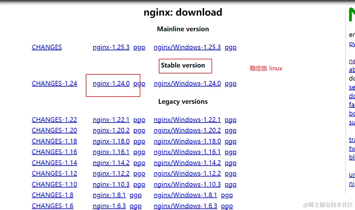View CHANGES-1.18 changelog

tap(54, 141)
